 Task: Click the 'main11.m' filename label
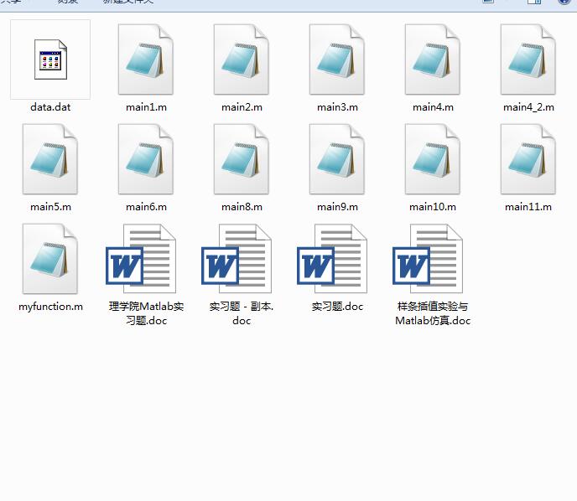(528, 207)
